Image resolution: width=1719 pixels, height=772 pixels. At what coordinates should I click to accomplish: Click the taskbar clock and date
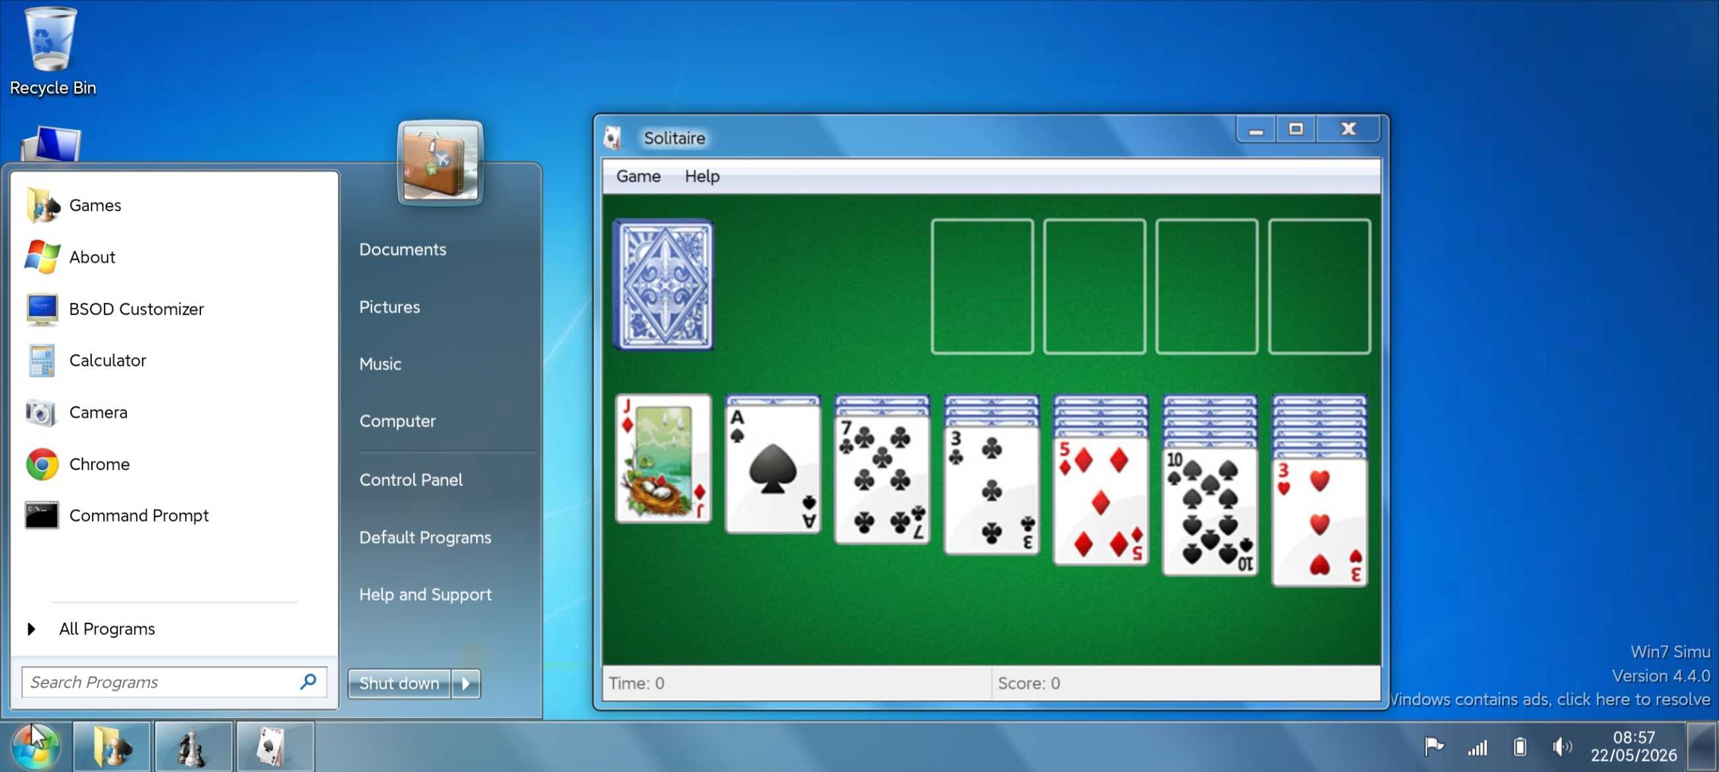(x=1634, y=746)
